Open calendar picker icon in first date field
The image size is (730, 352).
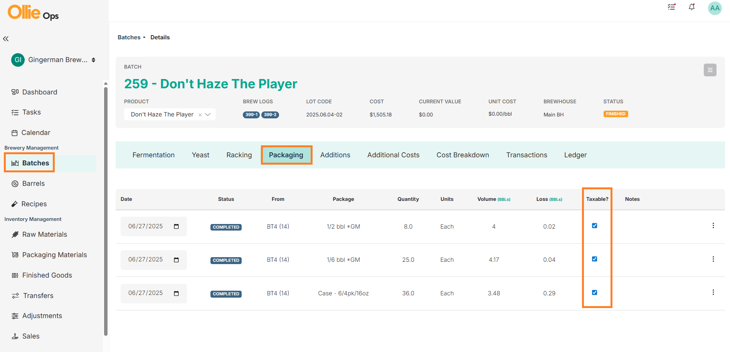pos(177,226)
